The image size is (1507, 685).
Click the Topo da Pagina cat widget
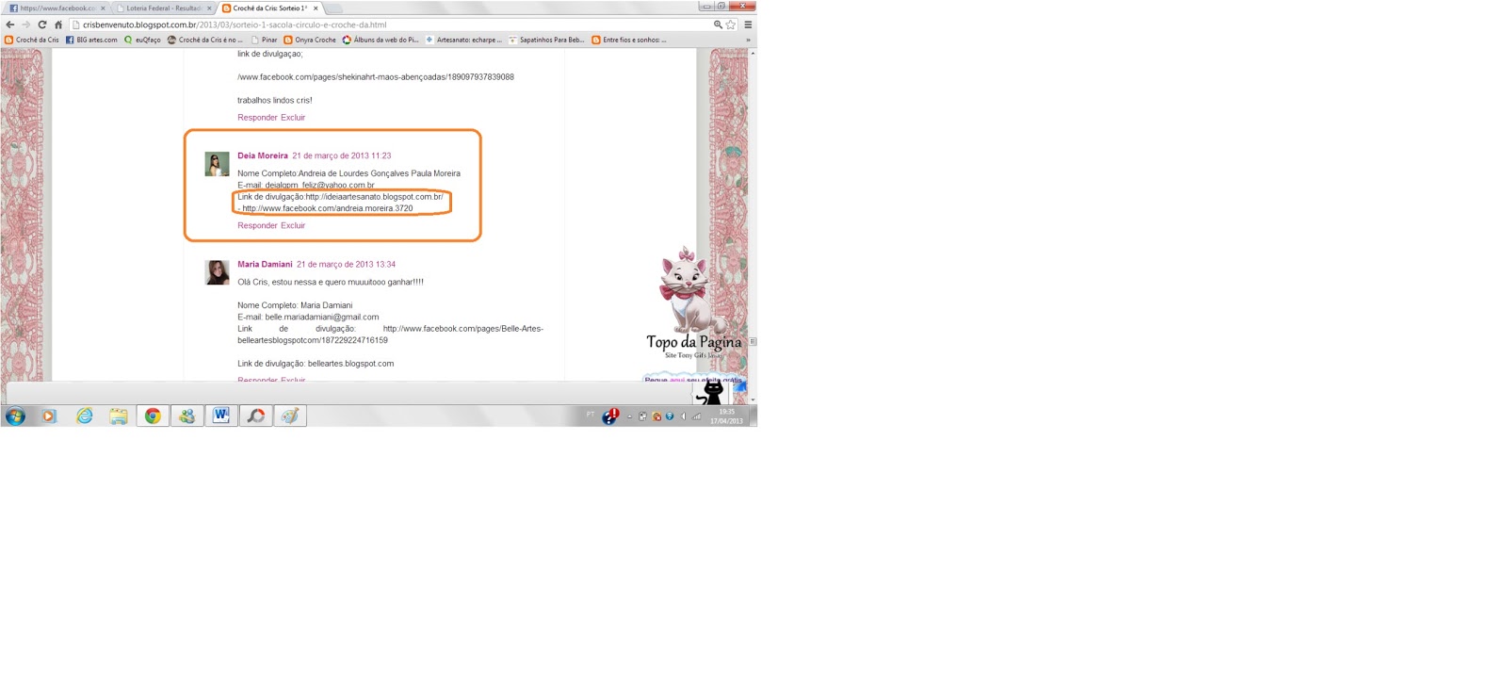[x=693, y=303]
